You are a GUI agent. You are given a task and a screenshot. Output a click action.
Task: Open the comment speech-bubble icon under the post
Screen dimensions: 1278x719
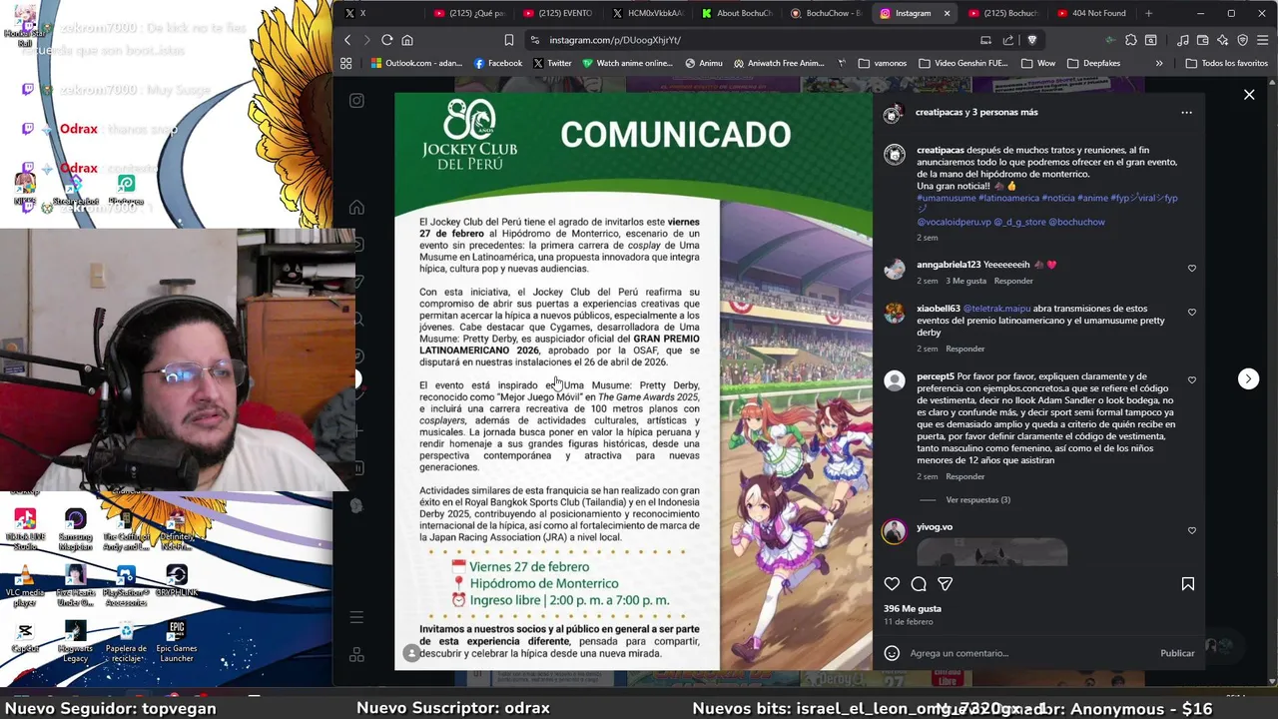click(x=919, y=584)
